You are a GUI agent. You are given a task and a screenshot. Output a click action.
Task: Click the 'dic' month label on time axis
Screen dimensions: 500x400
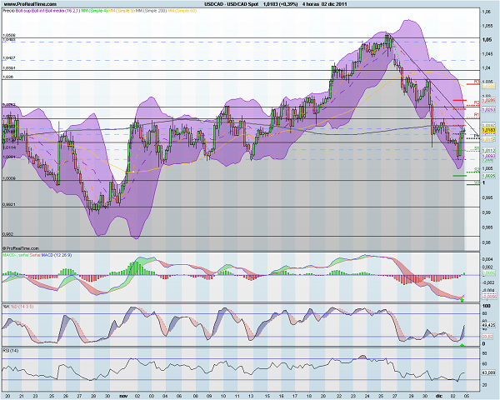click(439, 396)
